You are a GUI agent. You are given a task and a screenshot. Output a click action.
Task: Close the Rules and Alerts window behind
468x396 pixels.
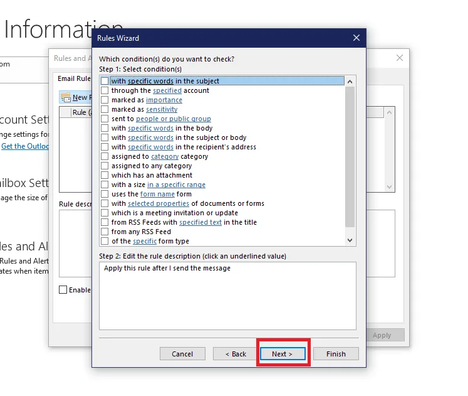399,58
